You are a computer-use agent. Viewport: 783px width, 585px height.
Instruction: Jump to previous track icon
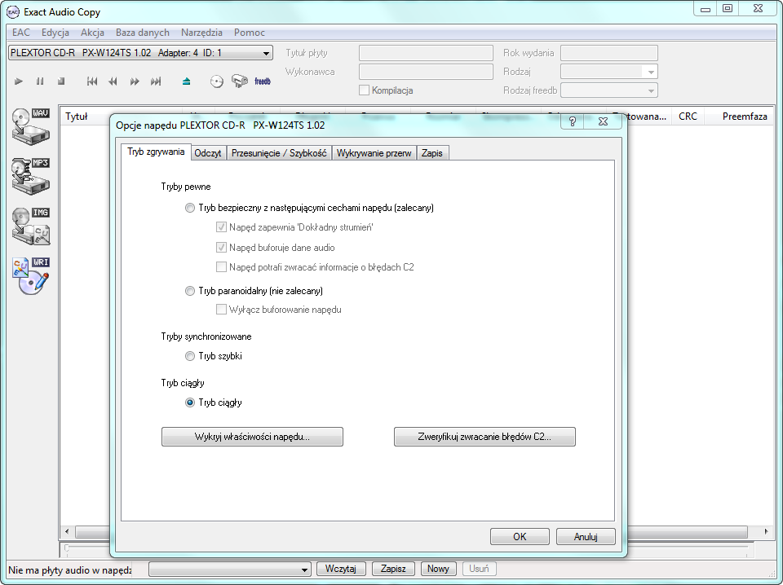coord(92,81)
